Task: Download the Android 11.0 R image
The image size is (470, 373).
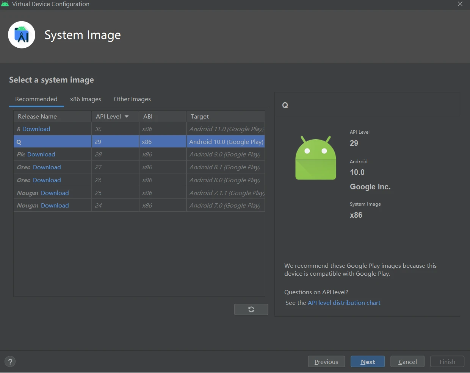Action: coord(36,129)
